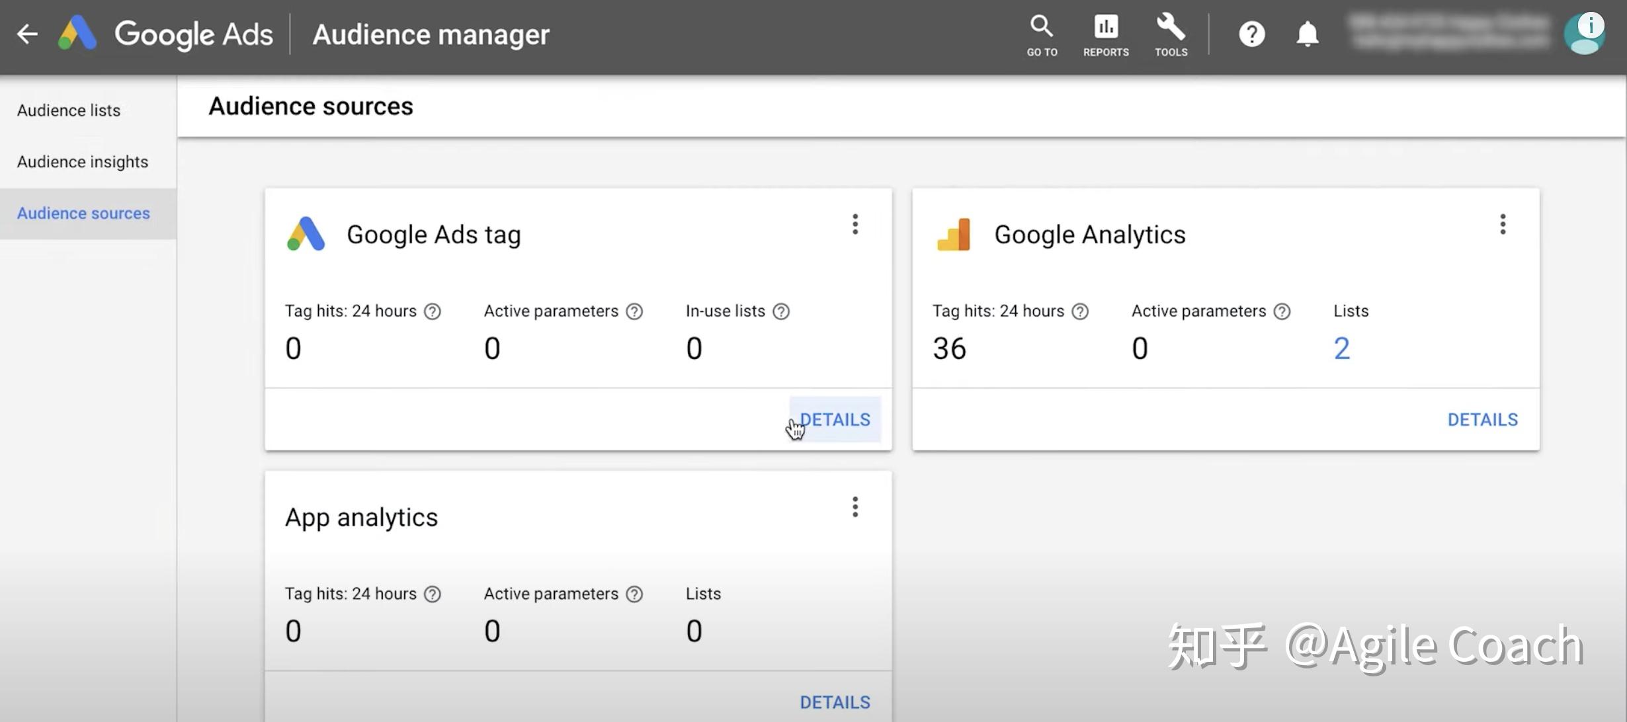Open App analytics three-dot menu
The height and width of the screenshot is (722, 1627).
pyautogui.click(x=855, y=507)
